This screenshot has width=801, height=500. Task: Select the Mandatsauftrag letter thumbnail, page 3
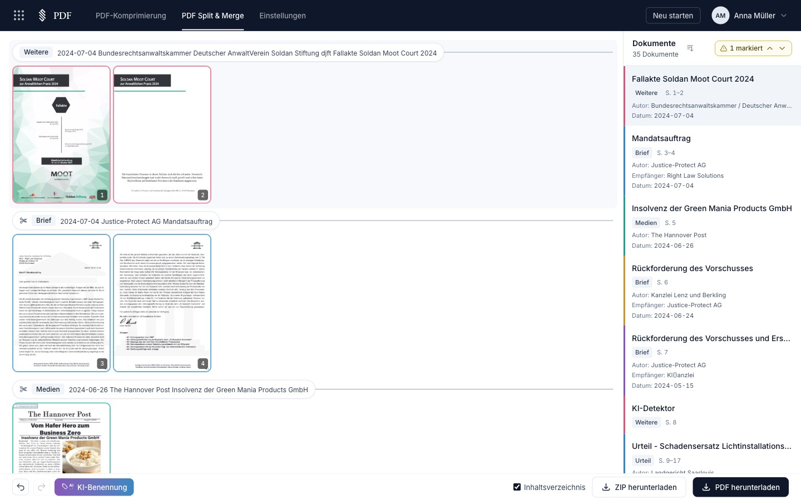click(61, 303)
